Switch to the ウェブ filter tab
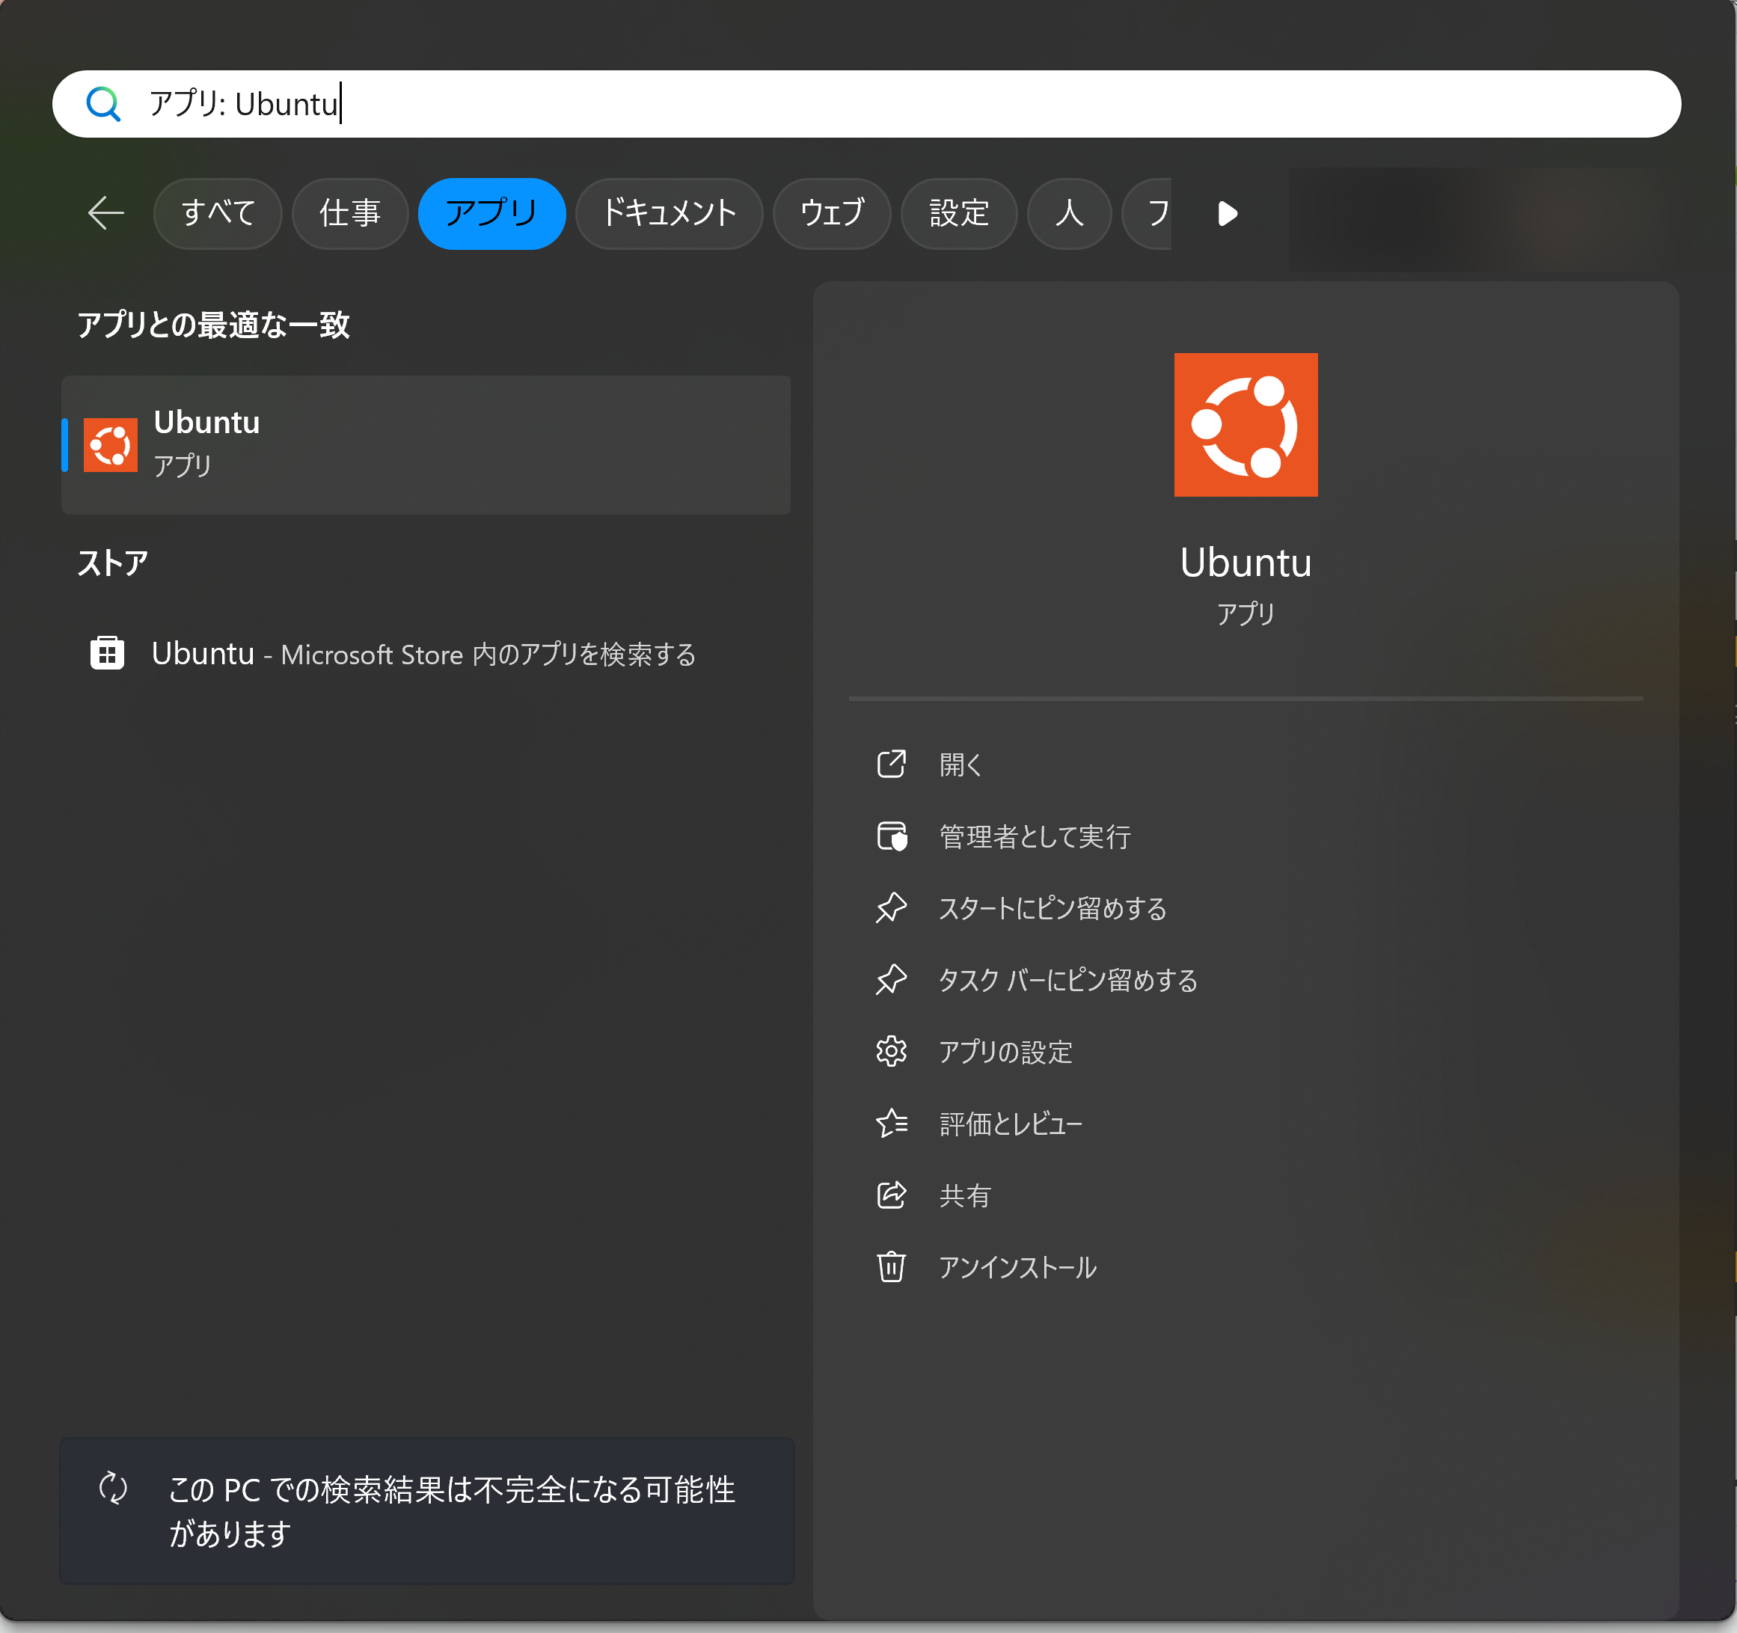 click(831, 213)
